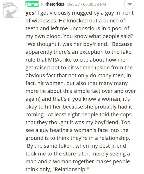Click the time 06:00:38 PM in the header

click(94, 4)
